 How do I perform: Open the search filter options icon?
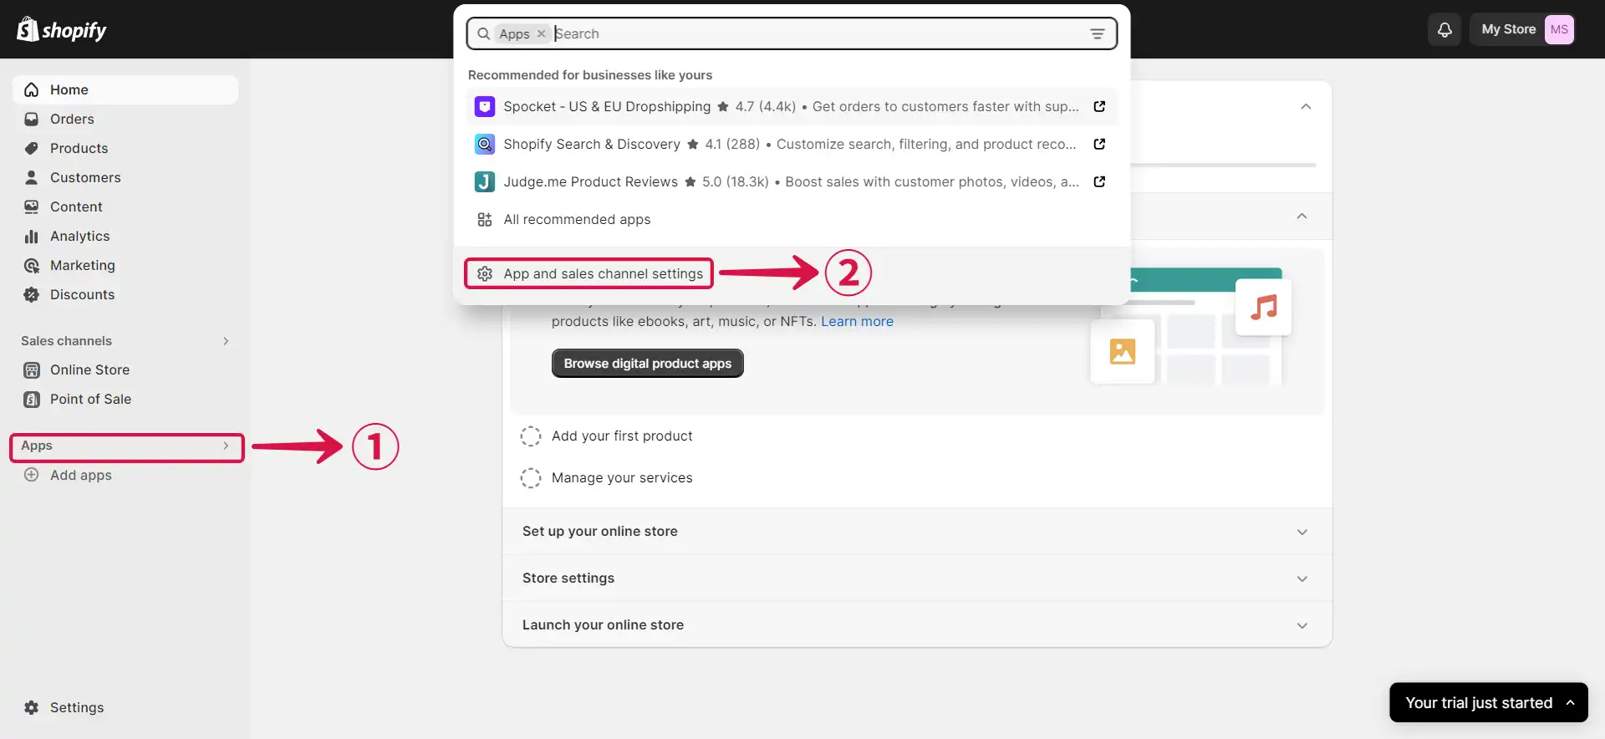coord(1098,34)
